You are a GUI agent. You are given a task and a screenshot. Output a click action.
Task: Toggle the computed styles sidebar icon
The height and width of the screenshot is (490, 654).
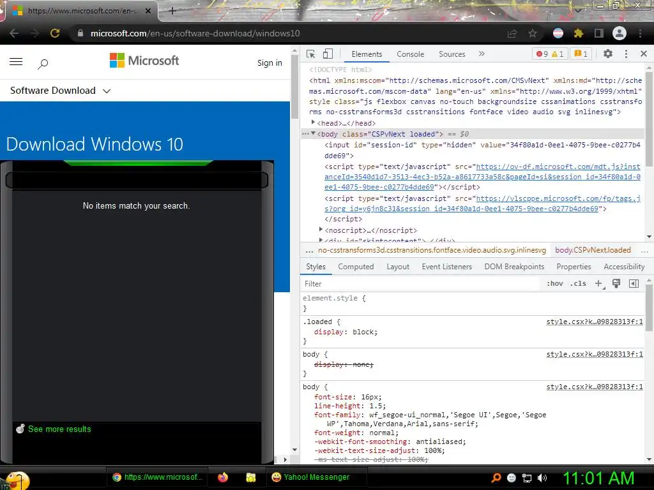click(x=634, y=284)
